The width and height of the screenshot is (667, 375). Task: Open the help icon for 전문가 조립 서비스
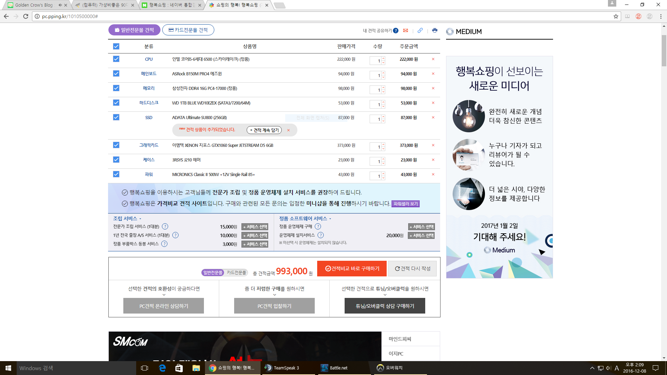click(x=165, y=227)
